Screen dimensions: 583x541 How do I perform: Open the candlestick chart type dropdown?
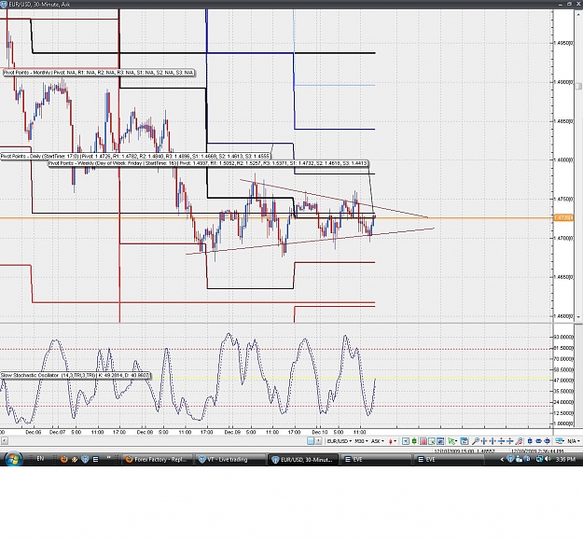[x=393, y=441]
